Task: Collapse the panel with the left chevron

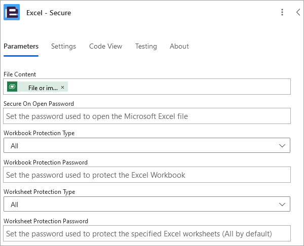Action: 298,12
